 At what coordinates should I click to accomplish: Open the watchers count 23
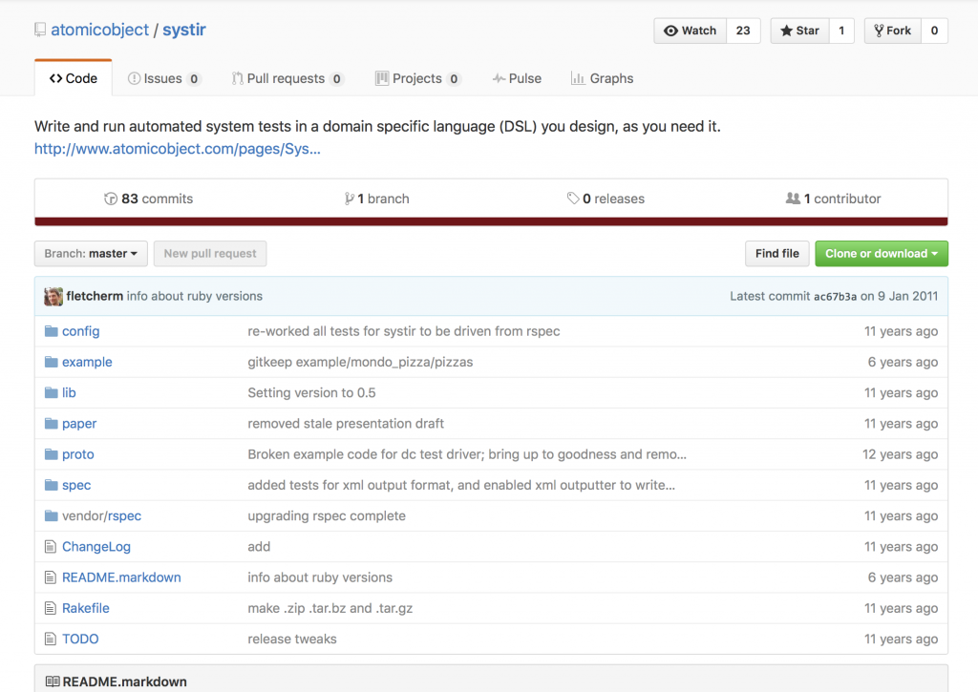[743, 31]
